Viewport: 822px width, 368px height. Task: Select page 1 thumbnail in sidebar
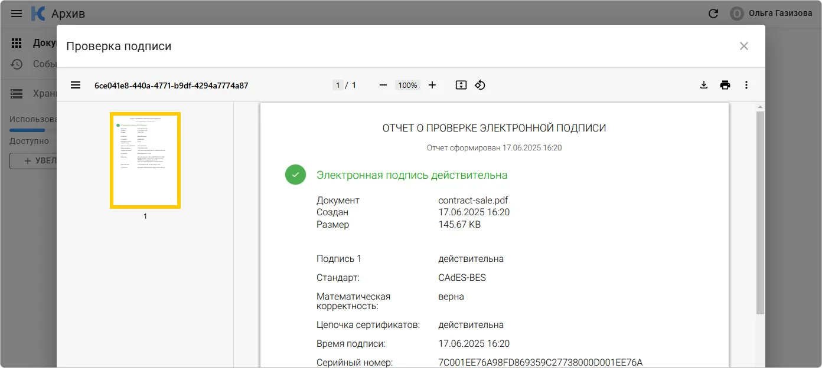[145, 160]
